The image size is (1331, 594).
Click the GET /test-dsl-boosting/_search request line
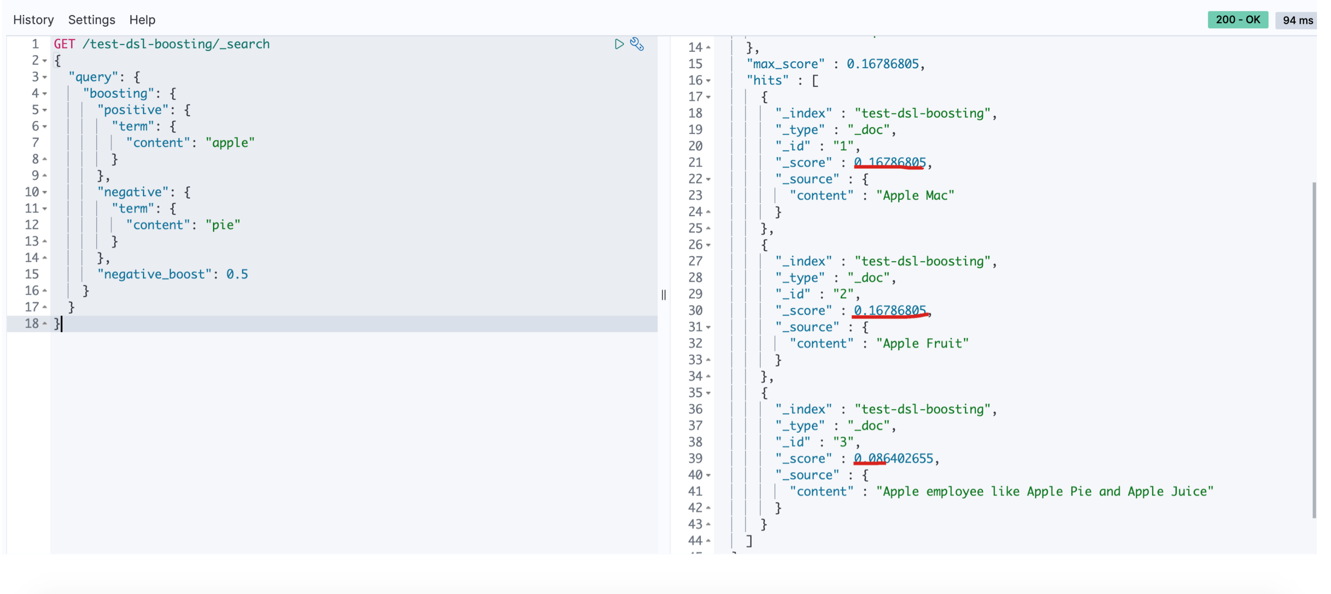(162, 44)
